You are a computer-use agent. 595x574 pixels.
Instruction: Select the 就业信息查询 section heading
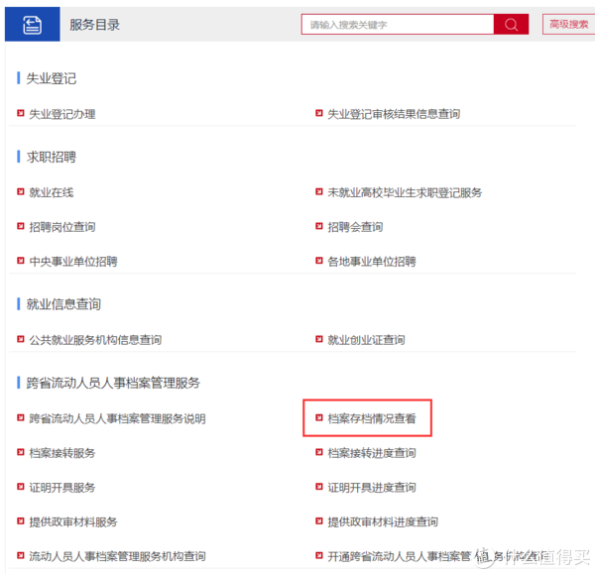[63, 304]
